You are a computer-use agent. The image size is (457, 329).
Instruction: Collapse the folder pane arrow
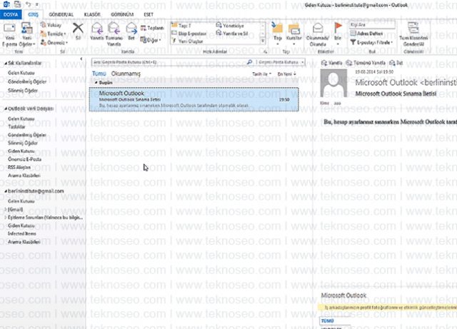pyautogui.click(x=81, y=59)
